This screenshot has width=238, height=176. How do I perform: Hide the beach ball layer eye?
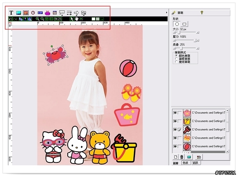[175, 146]
